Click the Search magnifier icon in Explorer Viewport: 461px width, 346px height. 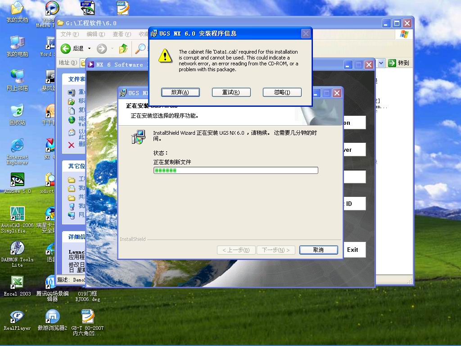pyautogui.click(x=140, y=49)
